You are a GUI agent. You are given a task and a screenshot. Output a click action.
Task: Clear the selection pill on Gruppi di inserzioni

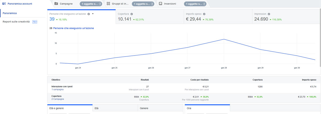(152, 4)
